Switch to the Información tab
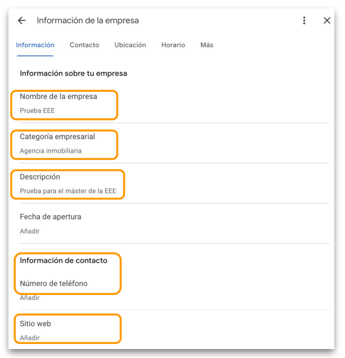 tap(35, 45)
